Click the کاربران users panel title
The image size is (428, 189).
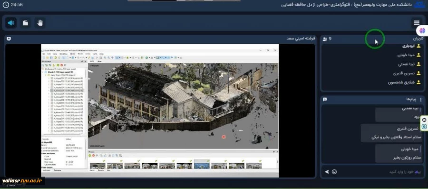(418, 39)
